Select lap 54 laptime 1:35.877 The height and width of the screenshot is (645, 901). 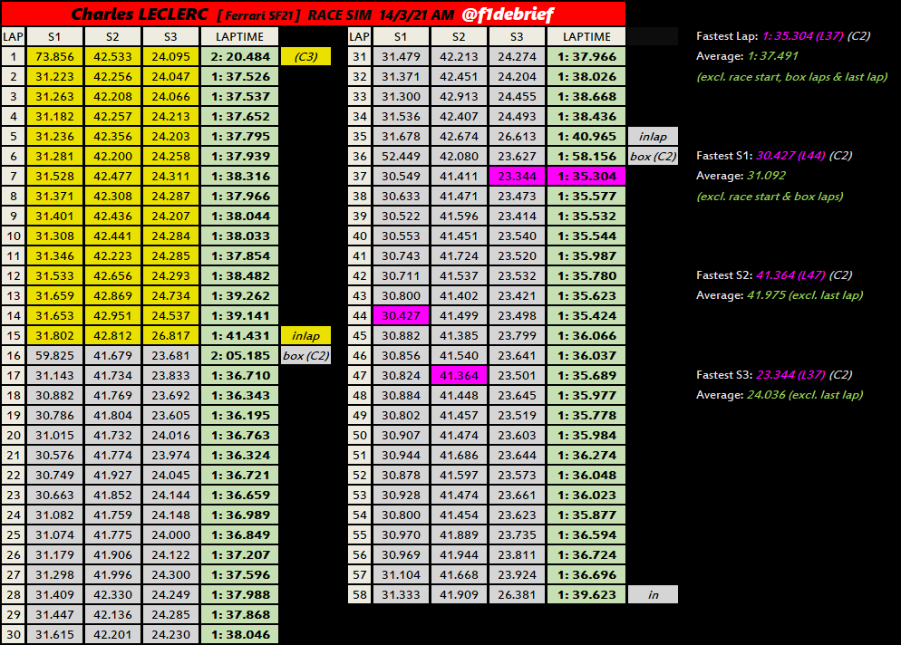point(586,515)
